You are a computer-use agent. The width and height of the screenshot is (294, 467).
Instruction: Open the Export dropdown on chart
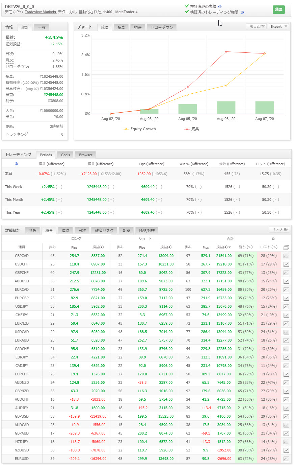click(278, 26)
